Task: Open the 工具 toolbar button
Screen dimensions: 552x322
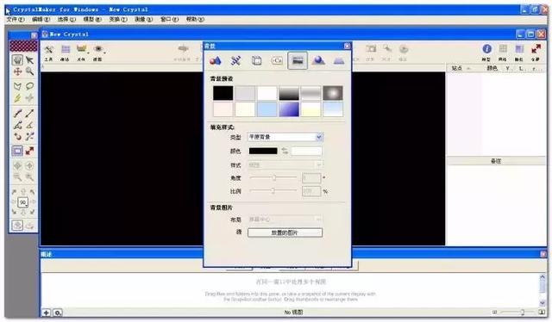Action: (x=48, y=53)
